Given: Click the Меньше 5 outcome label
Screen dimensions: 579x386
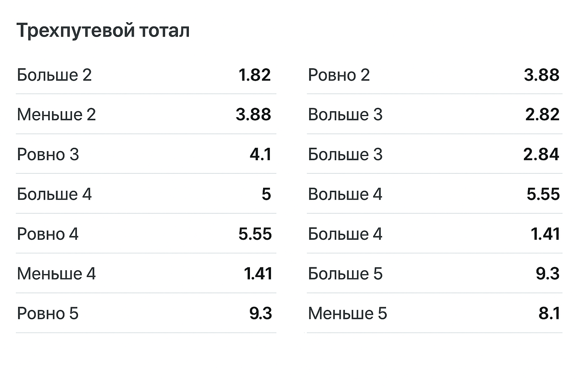Looking at the screenshot, I should (347, 314).
